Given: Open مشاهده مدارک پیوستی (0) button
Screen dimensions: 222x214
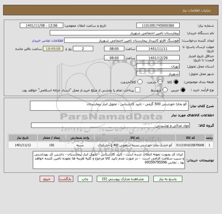Looking at the screenshot, I should point(123,179).
